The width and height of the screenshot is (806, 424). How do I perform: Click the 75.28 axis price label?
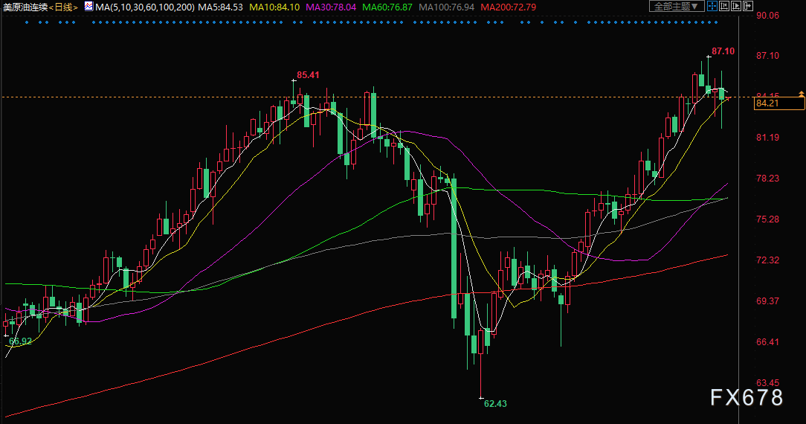coord(767,219)
